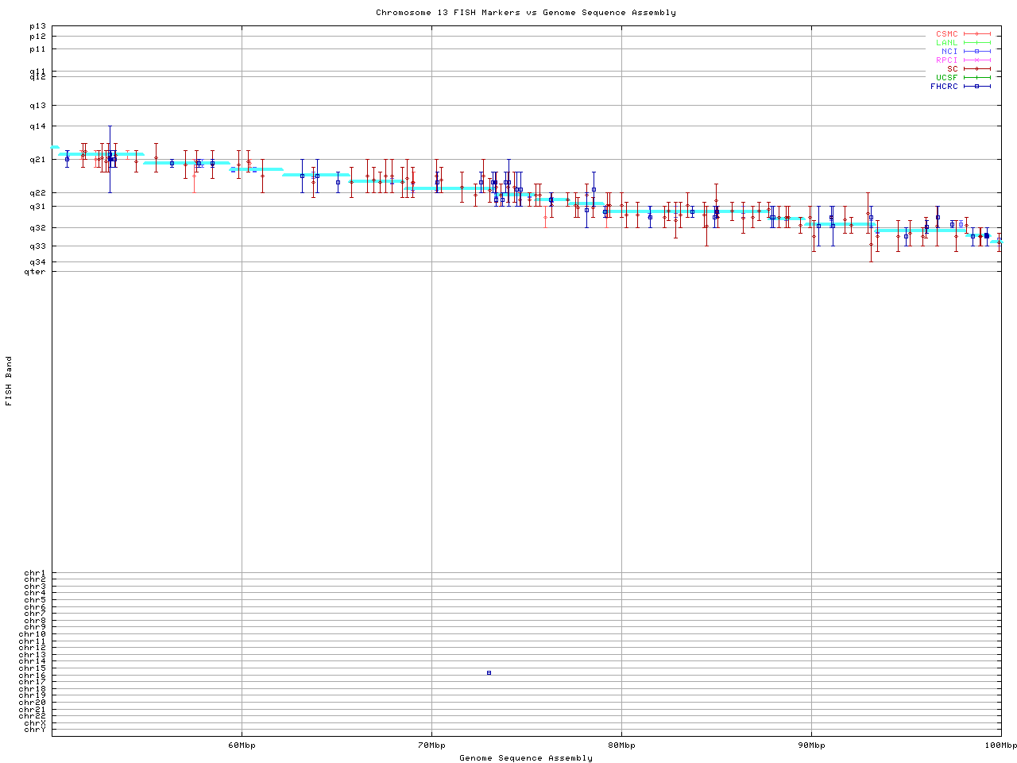Click the red marker sample beside CSMC

pyautogui.click(x=976, y=34)
